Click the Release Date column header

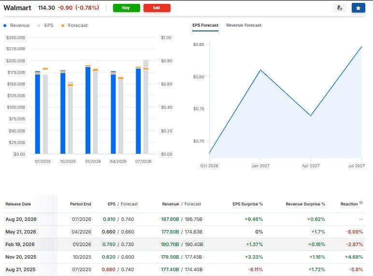(18, 204)
